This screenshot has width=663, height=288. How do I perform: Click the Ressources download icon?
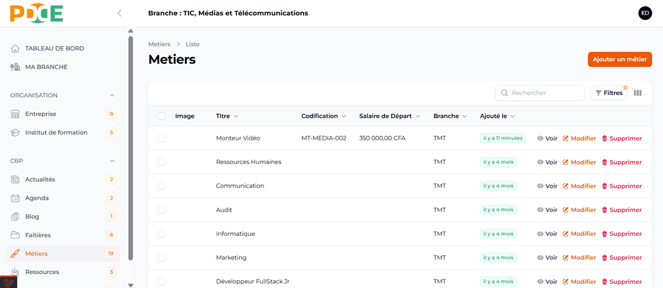[x=15, y=272]
